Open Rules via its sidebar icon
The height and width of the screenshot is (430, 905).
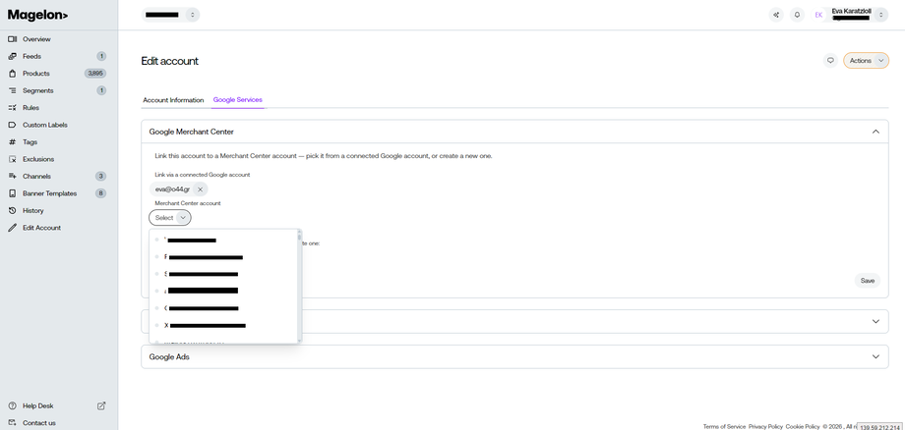13,108
